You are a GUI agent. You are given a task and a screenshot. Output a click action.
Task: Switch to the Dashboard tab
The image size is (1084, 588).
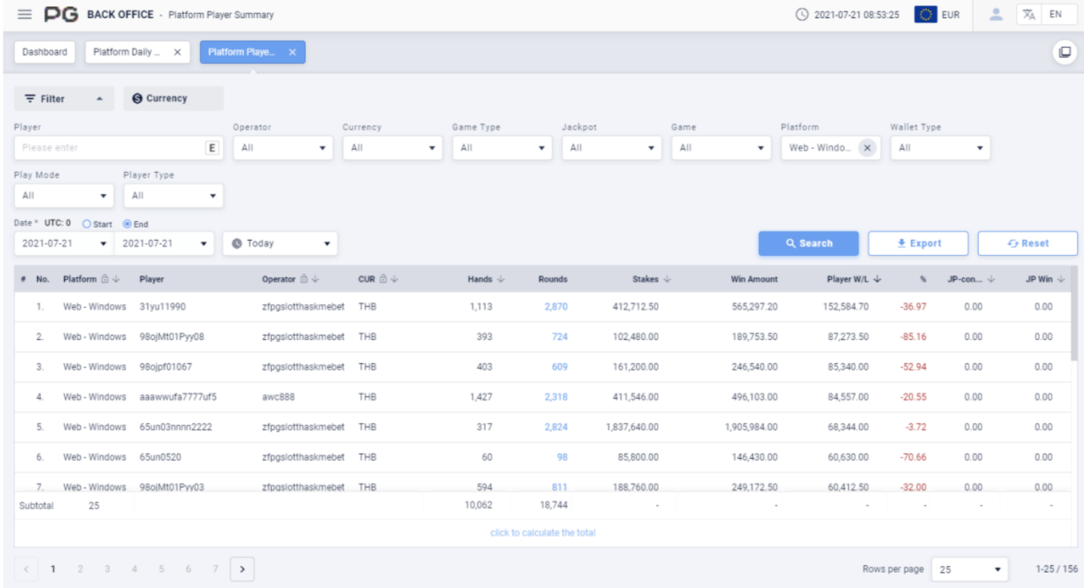(x=45, y=53)
